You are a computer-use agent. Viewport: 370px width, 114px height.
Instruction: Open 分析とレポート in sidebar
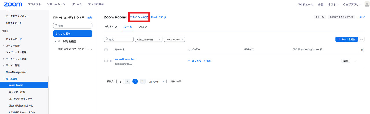click(14, 23)
